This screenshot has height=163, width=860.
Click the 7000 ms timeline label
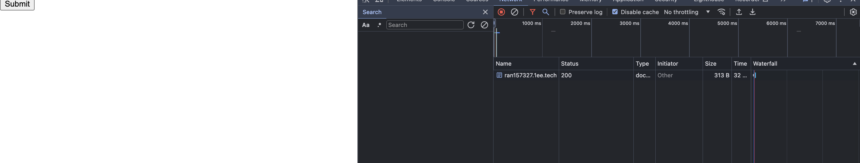tap(825, 23)
